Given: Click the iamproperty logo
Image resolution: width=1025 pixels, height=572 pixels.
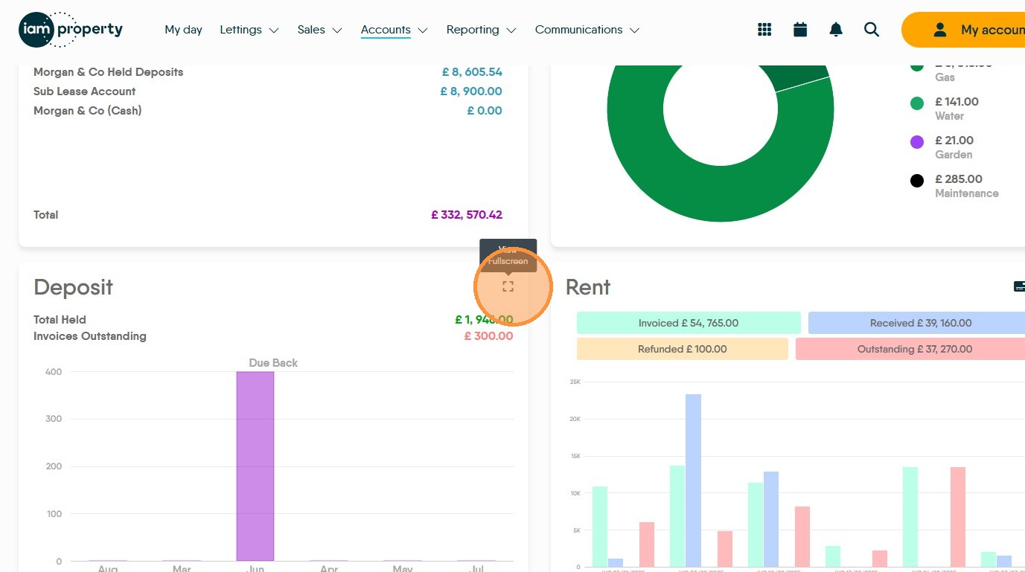Looking at the screenshot, I should point(71,30).
